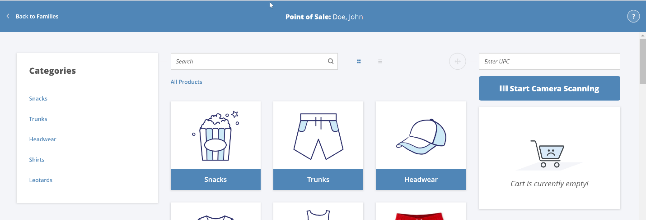This screenshot has width=646, height=220.
Task: Focus the product Search field
Action: 254,61
